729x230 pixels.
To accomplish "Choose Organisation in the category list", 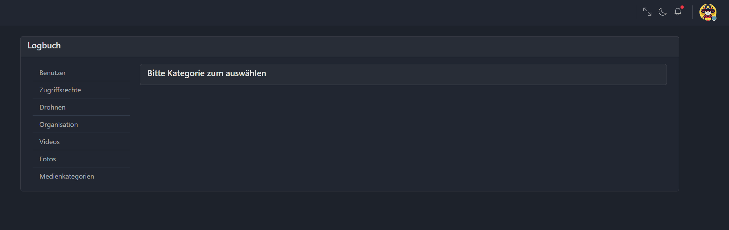I will pyautogui.click(x=58, y=124).
